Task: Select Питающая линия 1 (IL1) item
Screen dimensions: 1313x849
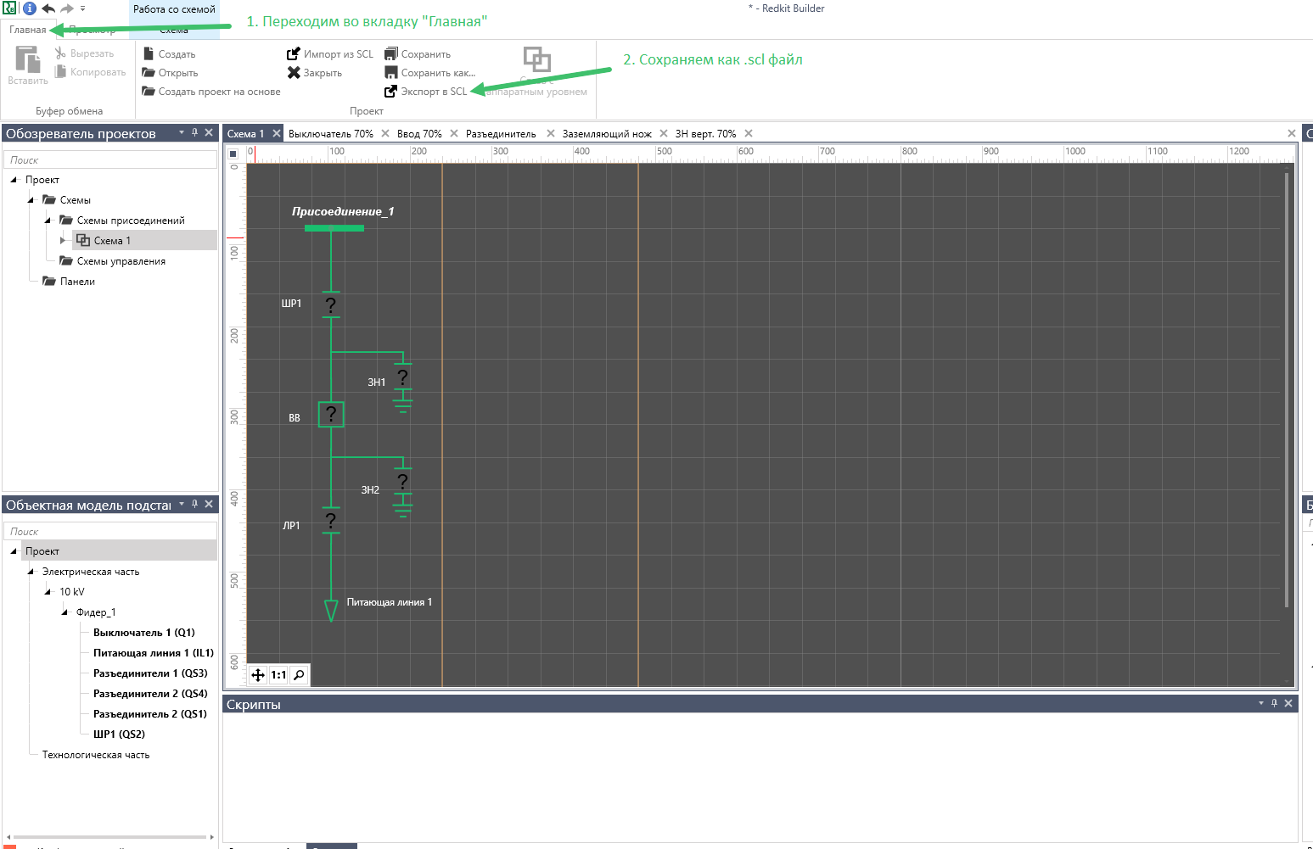Action: coord(154,653)
